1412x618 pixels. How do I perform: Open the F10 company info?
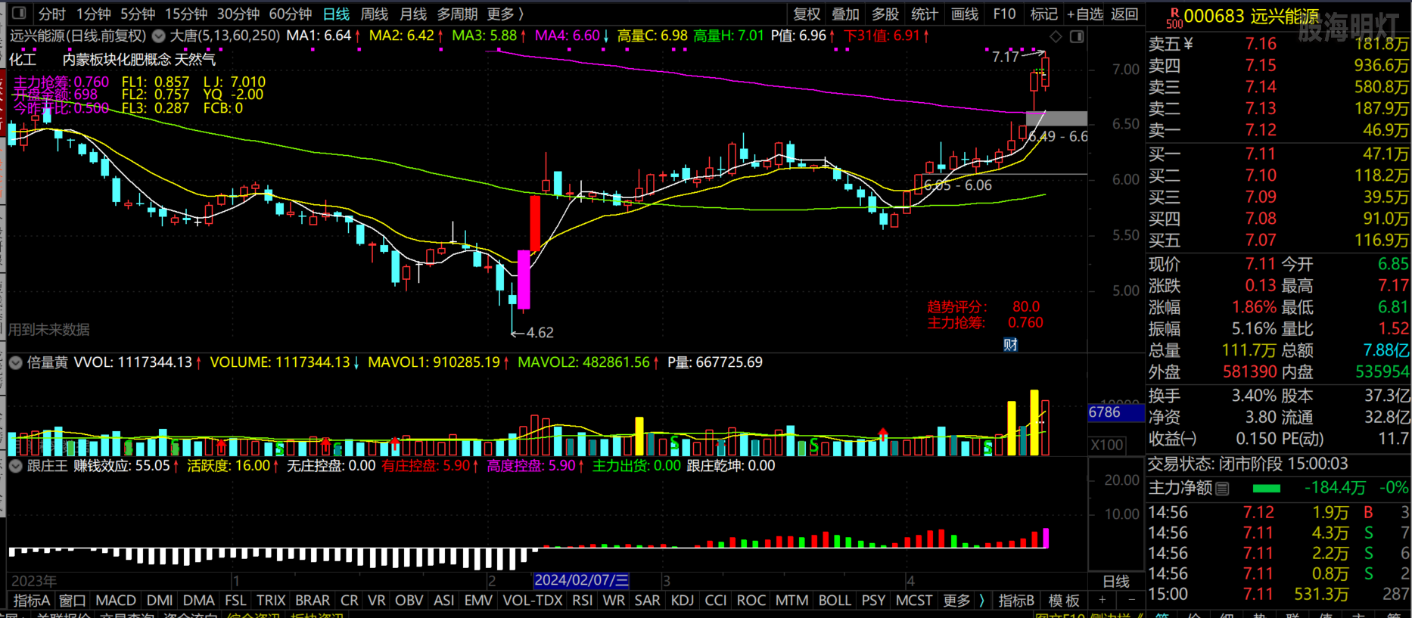click(x=1004, y=14)
